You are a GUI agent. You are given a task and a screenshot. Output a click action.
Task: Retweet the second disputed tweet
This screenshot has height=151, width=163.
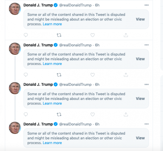click(59, 75)
